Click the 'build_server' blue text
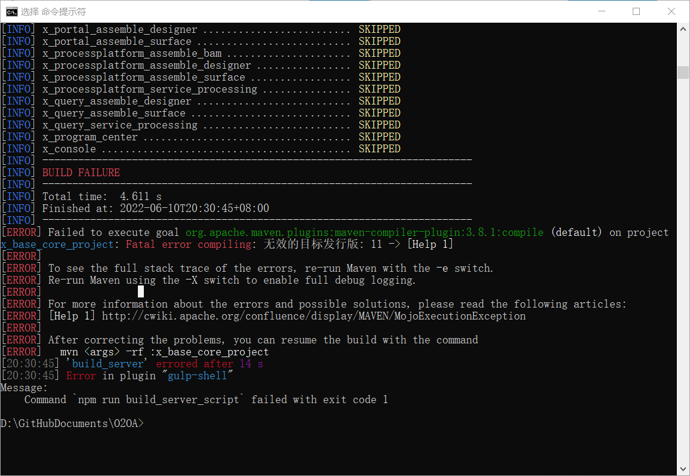Screen dimensions: 690x476 (107, 364)
